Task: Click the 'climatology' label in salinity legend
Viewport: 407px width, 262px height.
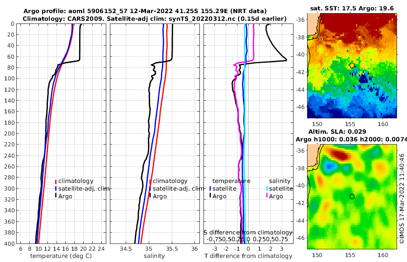Action: click(170, 181)
